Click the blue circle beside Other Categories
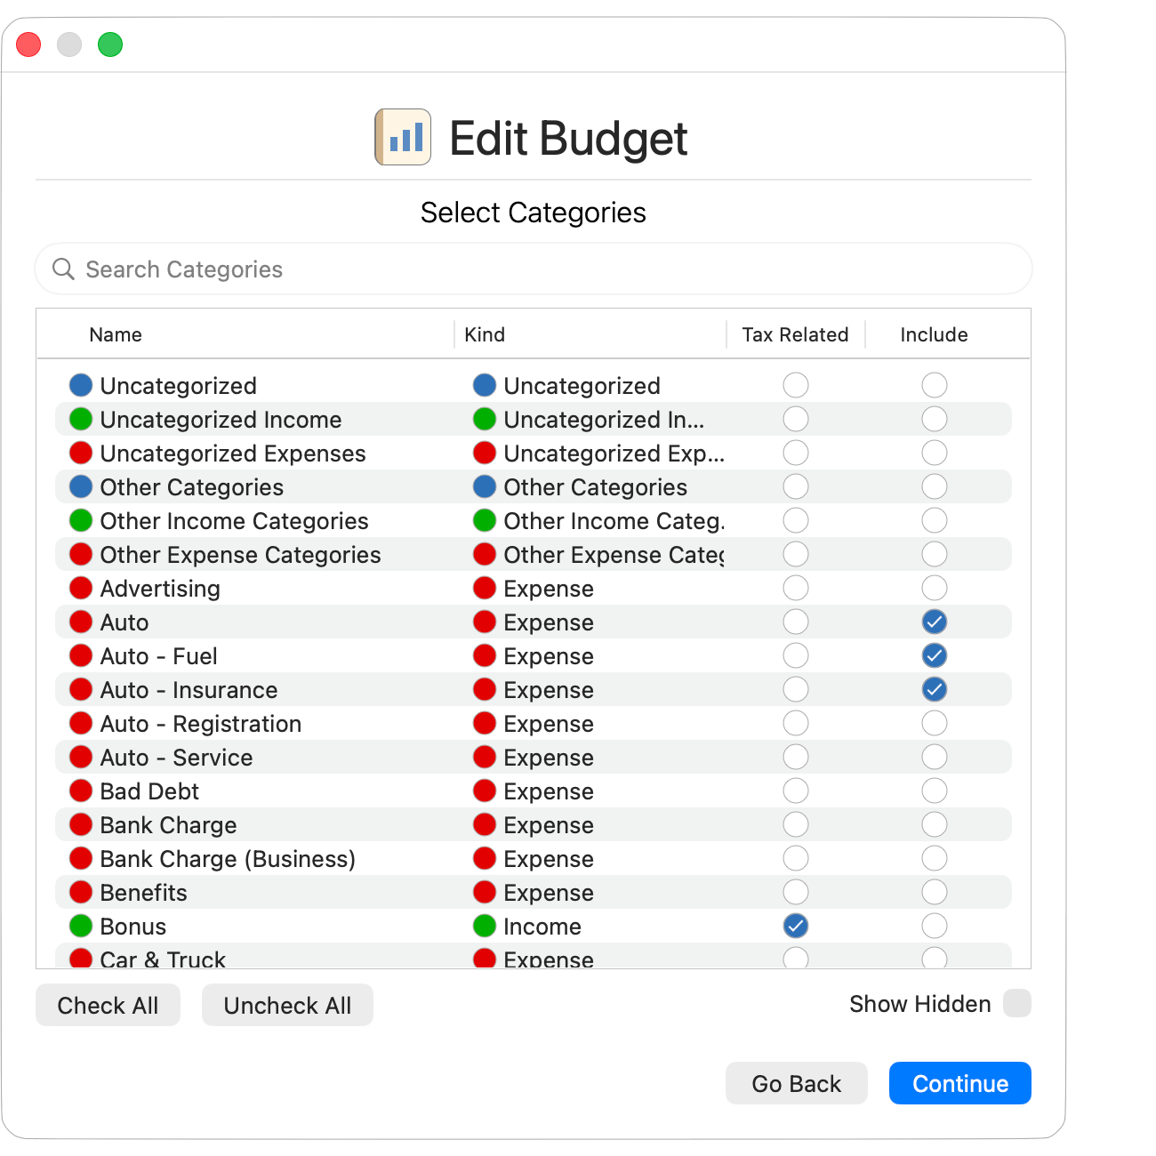The width and height of the screenshot is (1156, 1156). [81, 486]
